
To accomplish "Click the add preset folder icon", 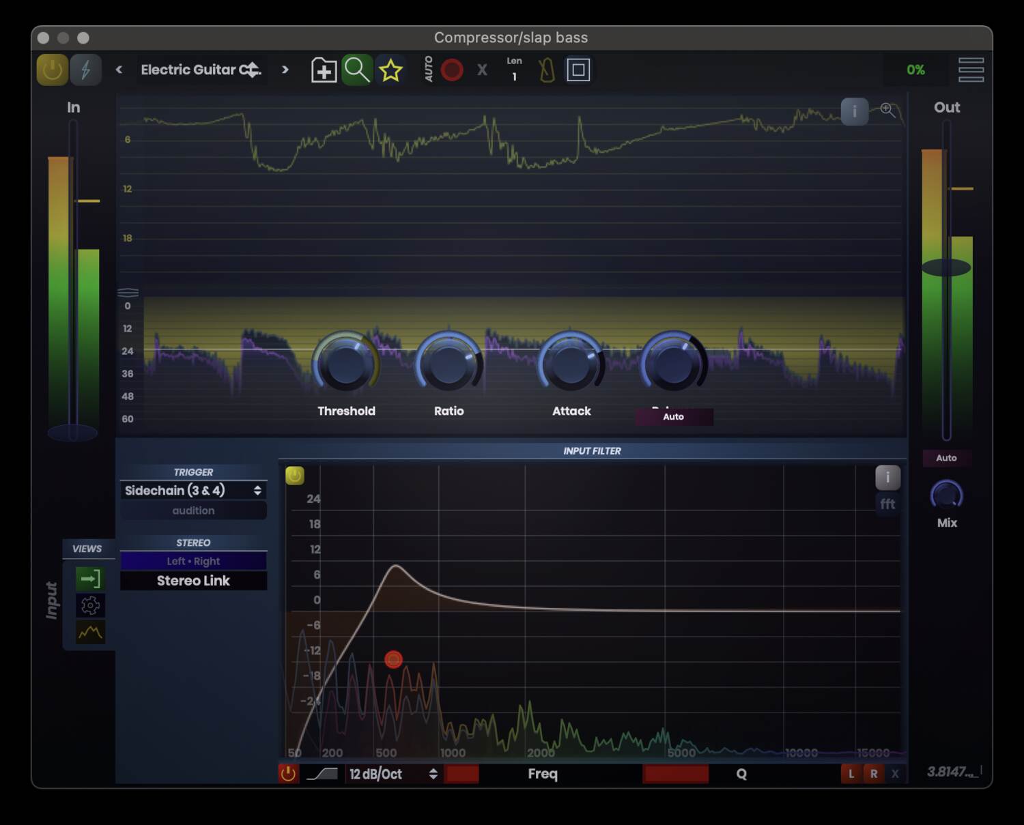I will click(x=324, y=69).
